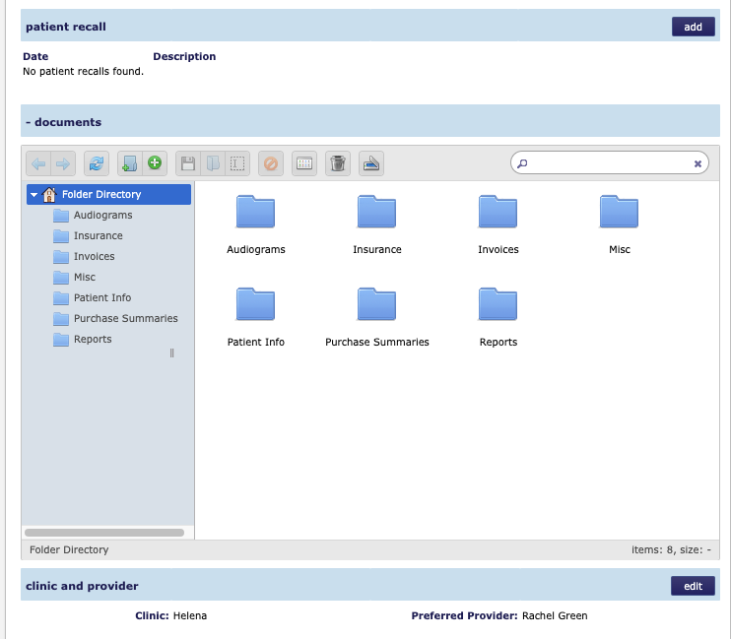
Task: Upload files using the green plus icon
Action: [155, 163]
